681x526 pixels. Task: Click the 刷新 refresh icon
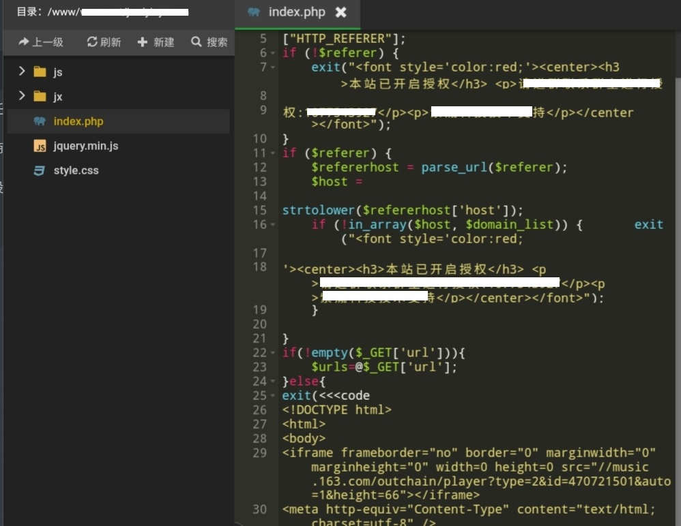click(92, 42)
